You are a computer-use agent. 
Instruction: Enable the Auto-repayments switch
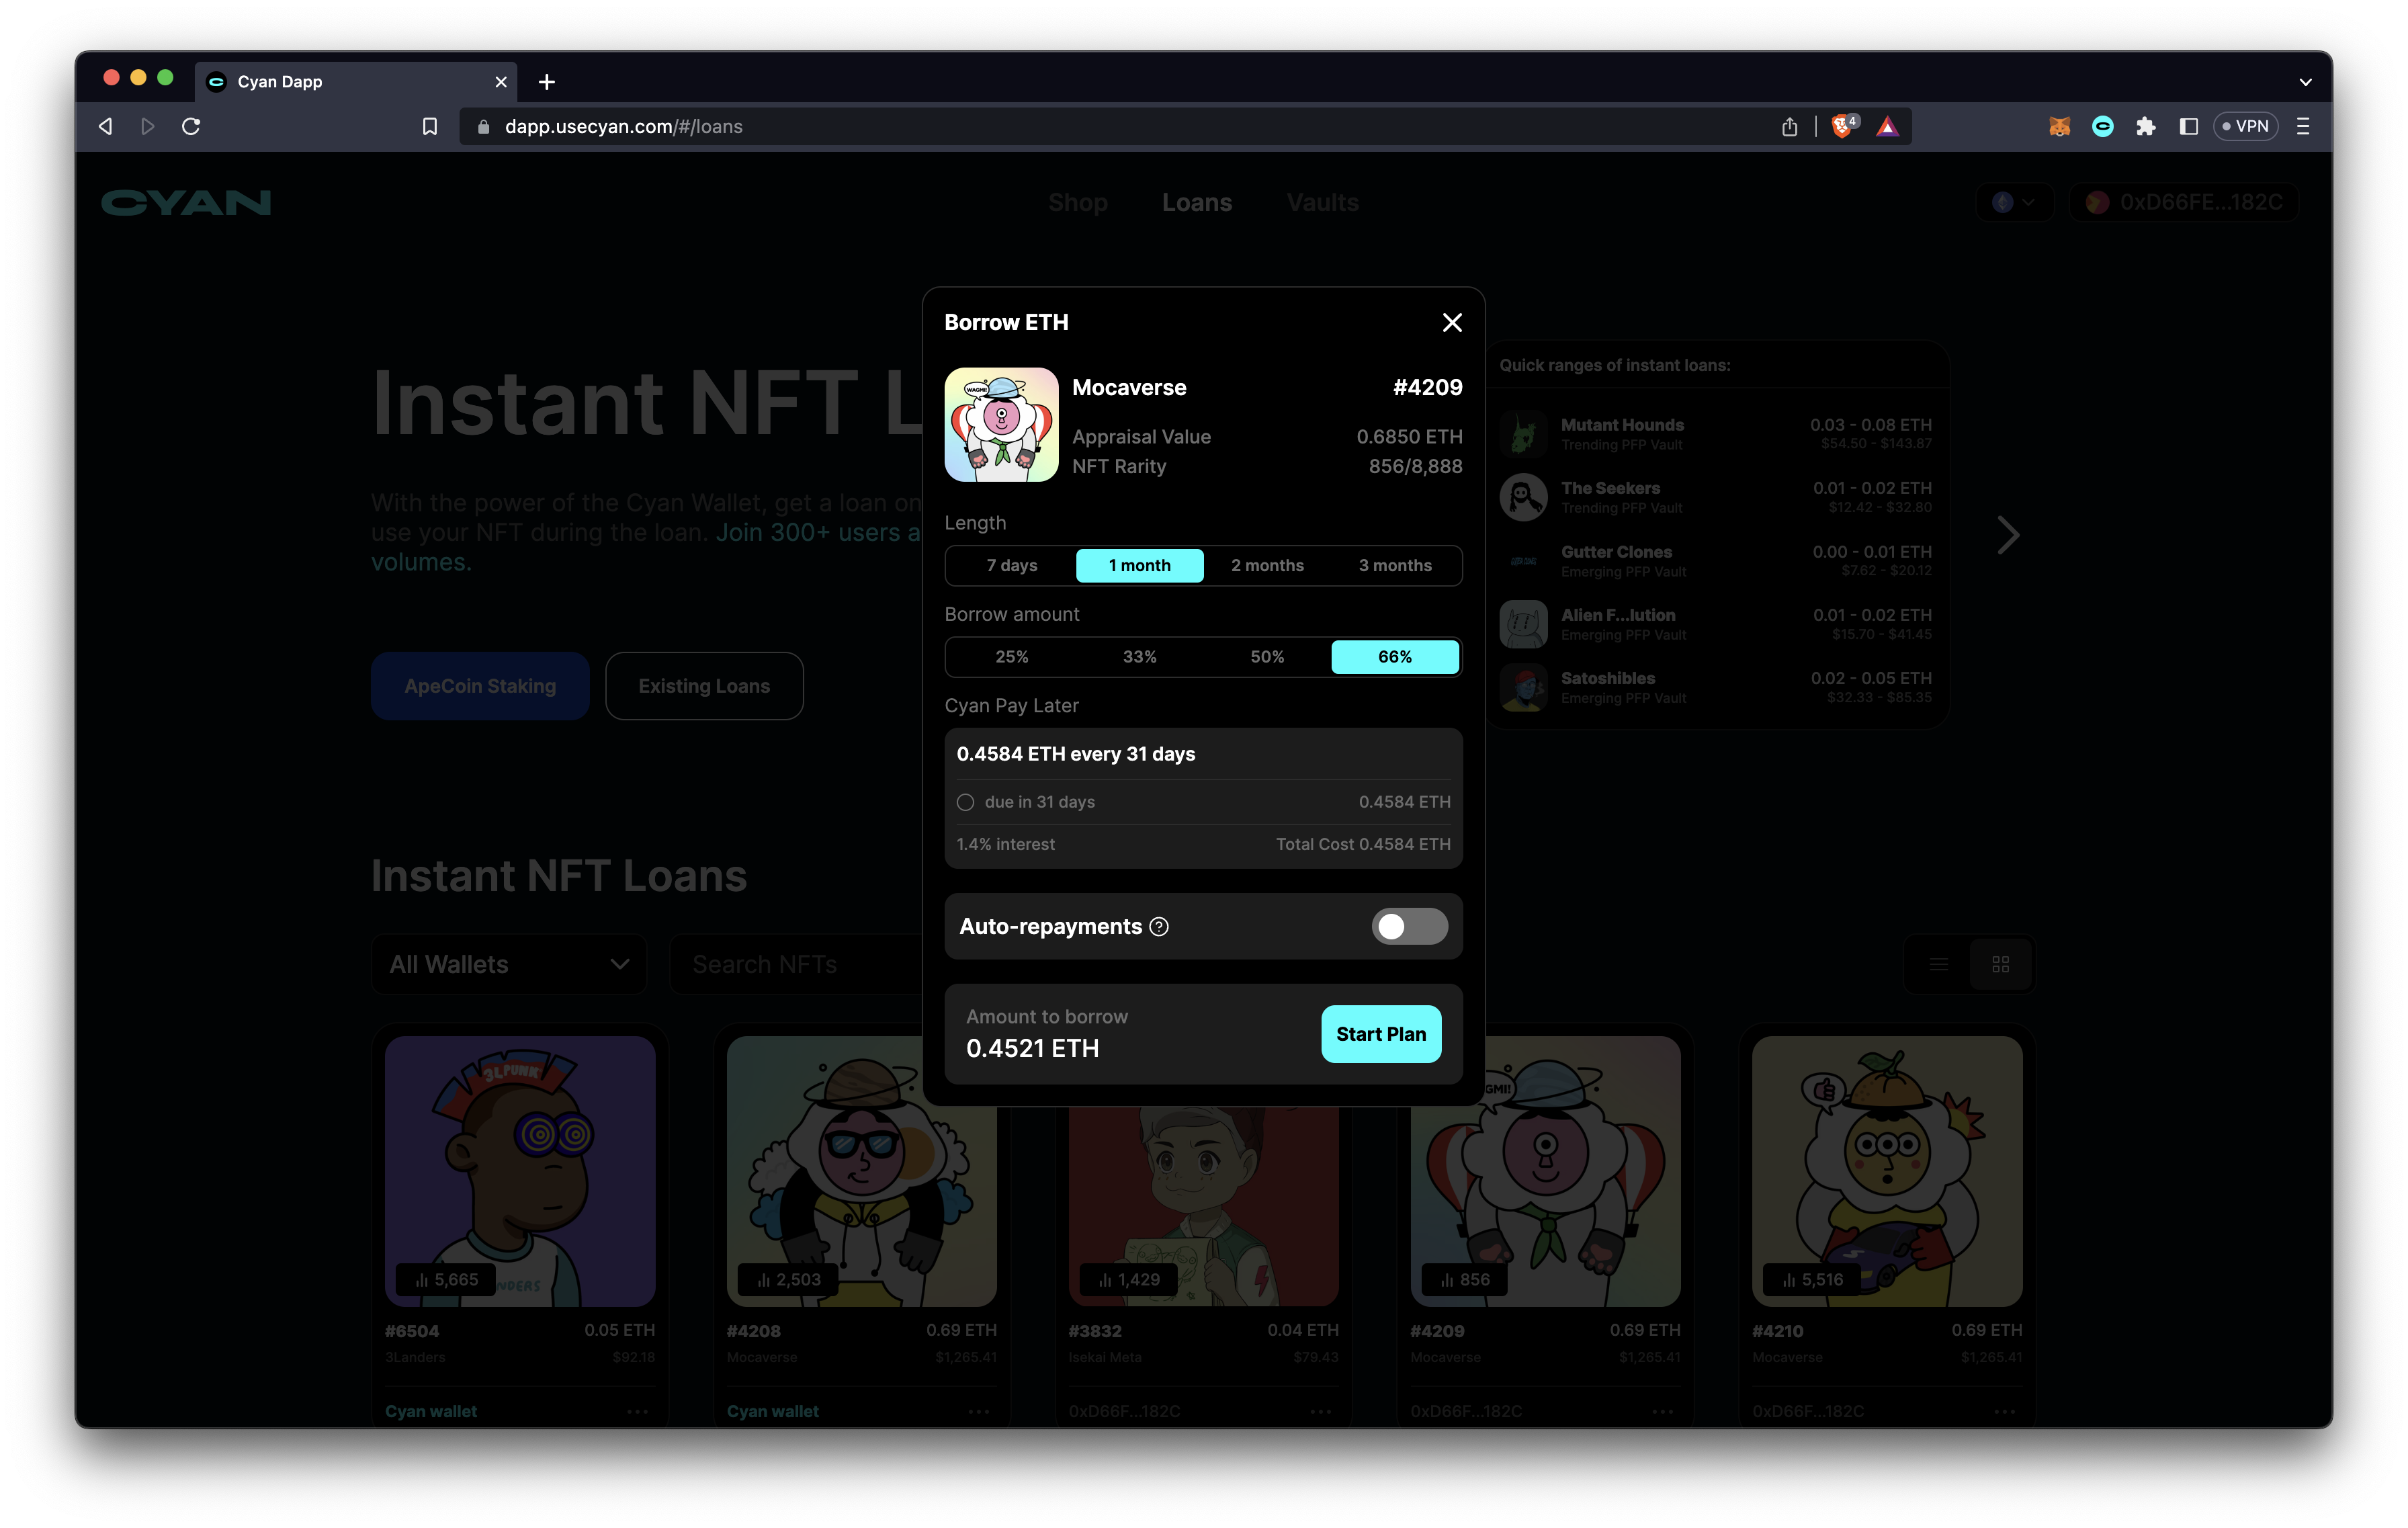click(1409, 927)
